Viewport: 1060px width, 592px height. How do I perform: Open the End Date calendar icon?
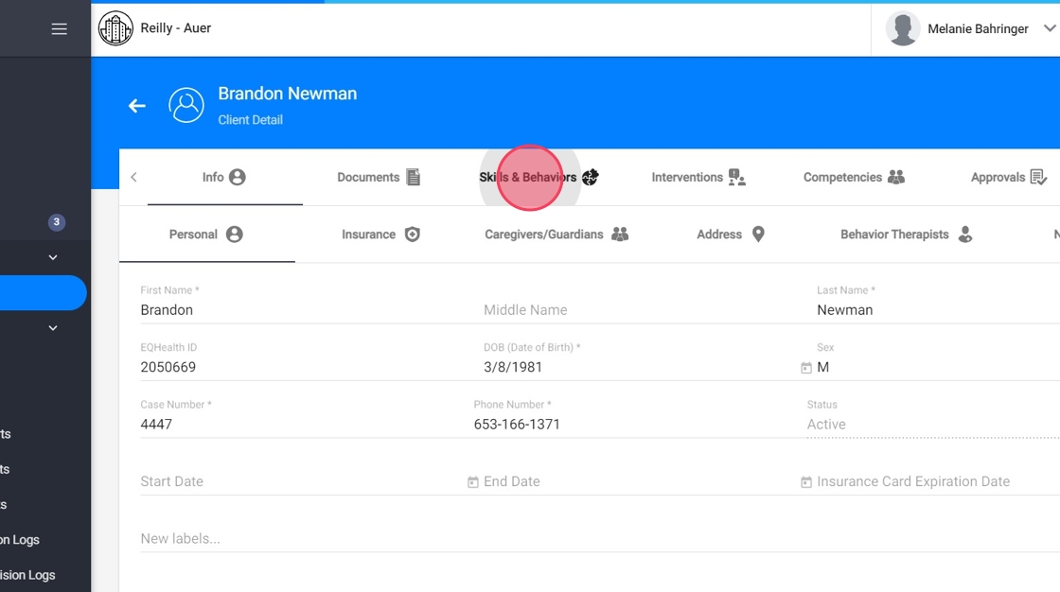coord(805,482)
